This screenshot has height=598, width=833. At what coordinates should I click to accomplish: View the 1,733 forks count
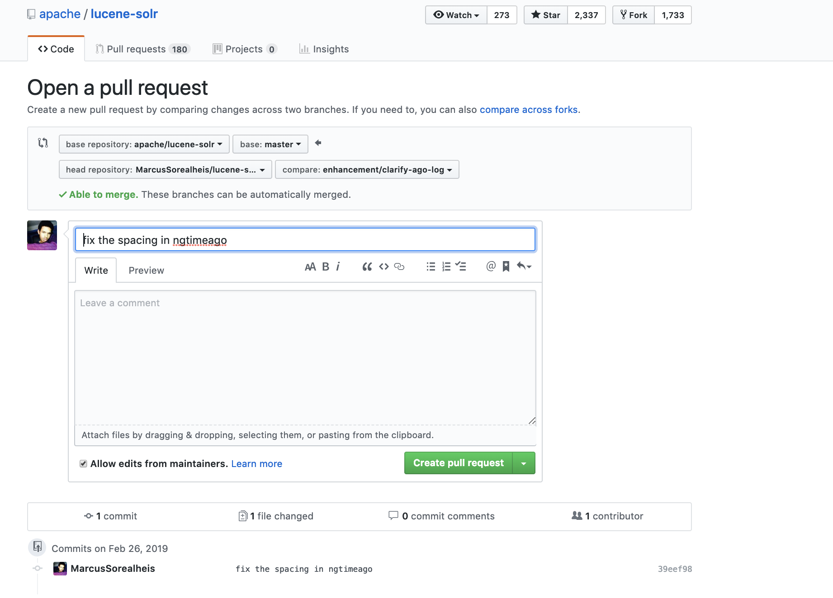[x=673, y=15]
